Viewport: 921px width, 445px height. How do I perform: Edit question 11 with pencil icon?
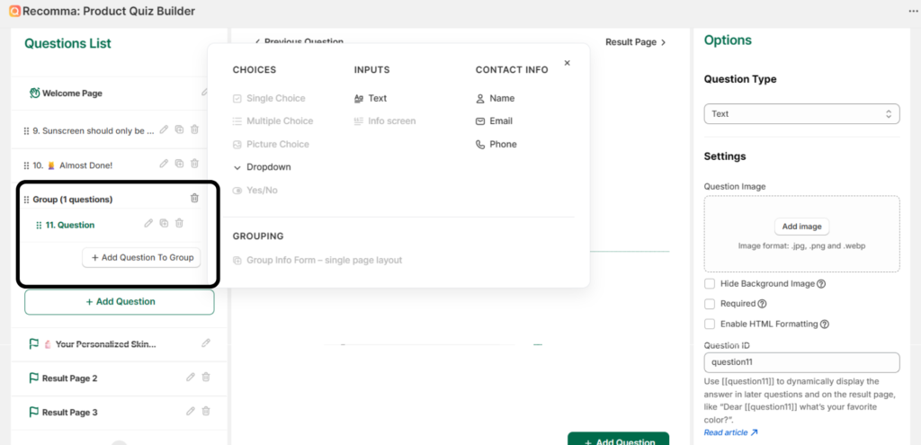[148, 224]
